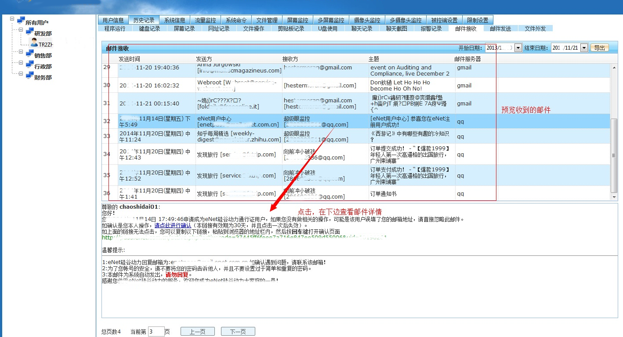Open the 系统信息 tab
623x337 pixels.
click(174, 20)
